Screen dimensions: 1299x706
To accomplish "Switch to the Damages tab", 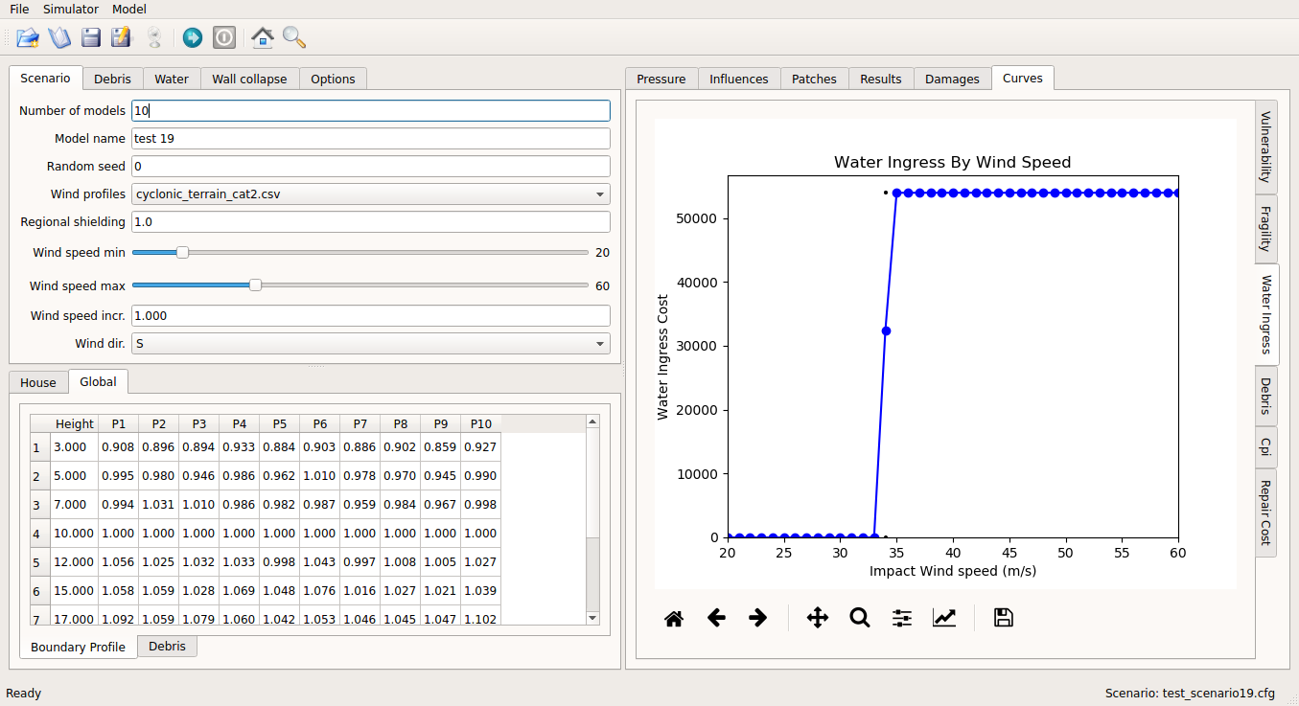I will pos(952,79).
